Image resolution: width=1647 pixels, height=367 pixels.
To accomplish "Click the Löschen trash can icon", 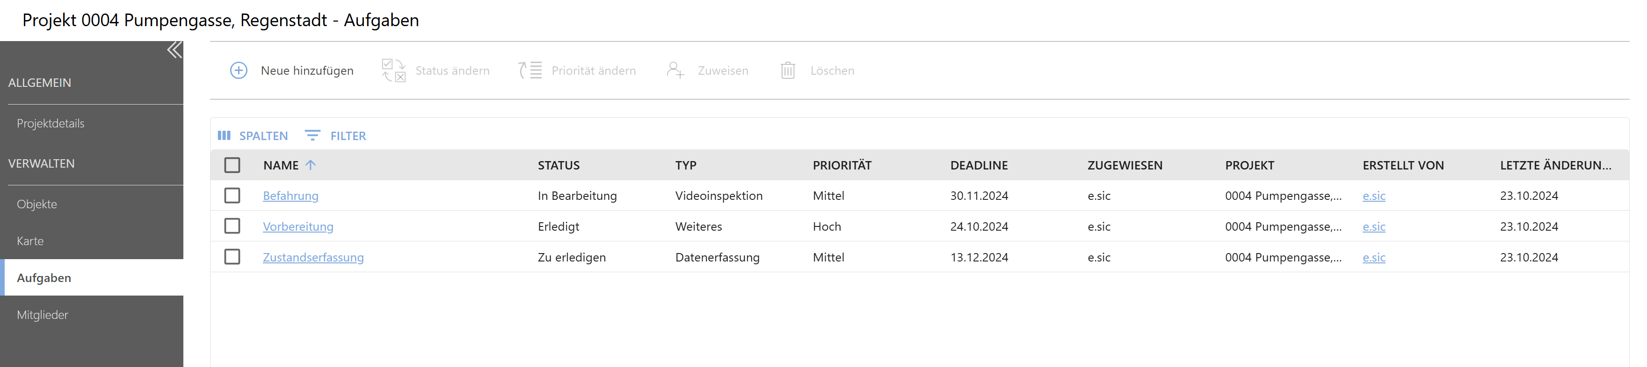I will (788, 70).
